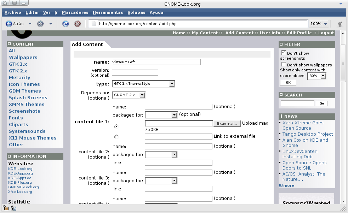Open the forward history dropdown arrow
The width and height of the screenshot is (348, 213).
[x=51, y=24]
